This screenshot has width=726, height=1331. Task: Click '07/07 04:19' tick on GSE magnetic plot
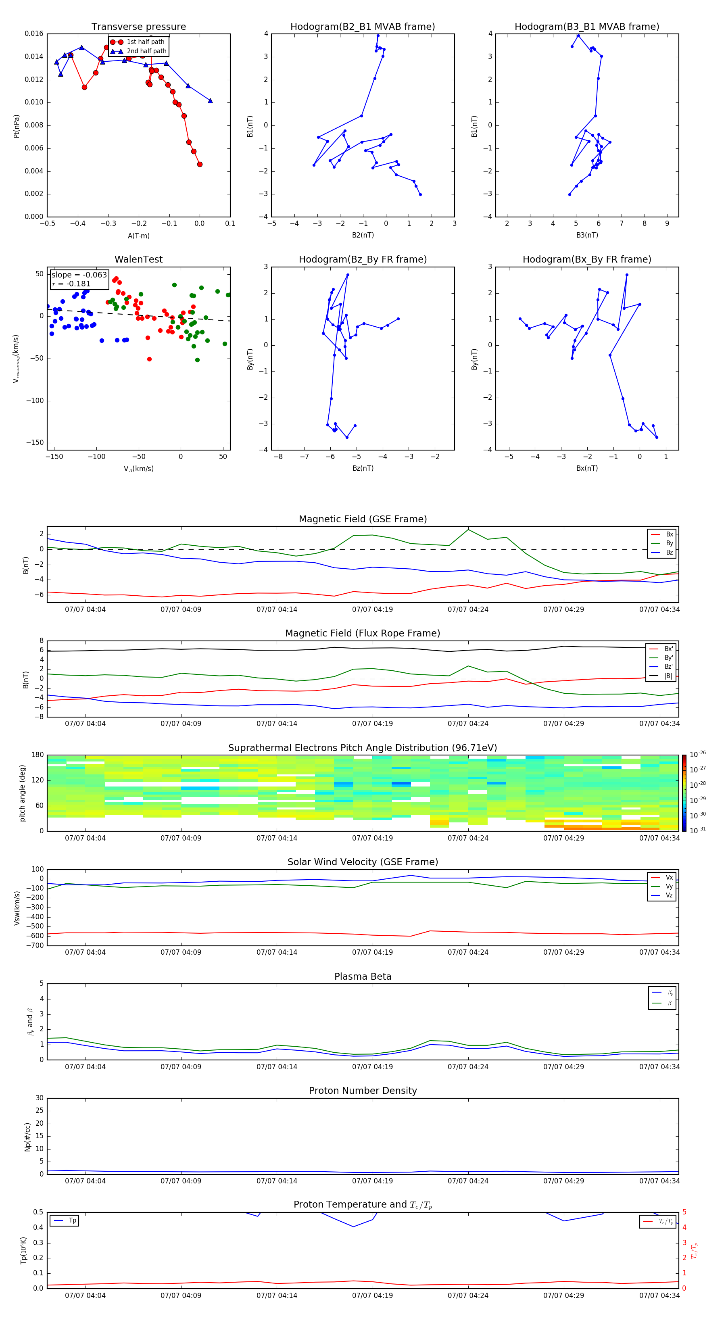tap(372, 610)
